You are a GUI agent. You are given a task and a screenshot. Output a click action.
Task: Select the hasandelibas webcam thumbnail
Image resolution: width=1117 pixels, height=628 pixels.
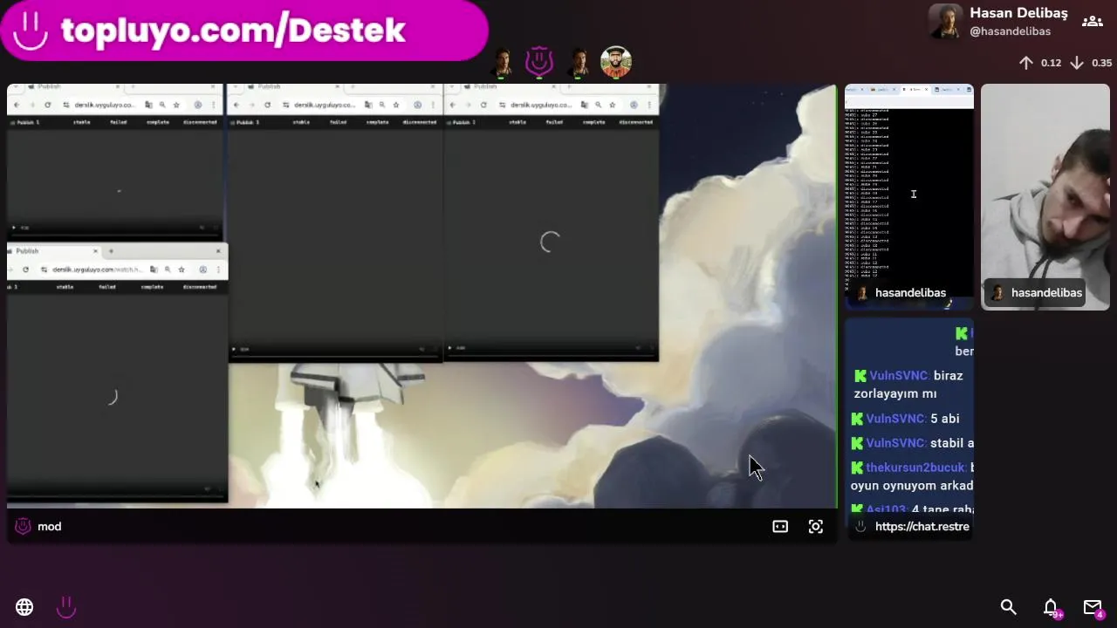[x=1045, y=196]
